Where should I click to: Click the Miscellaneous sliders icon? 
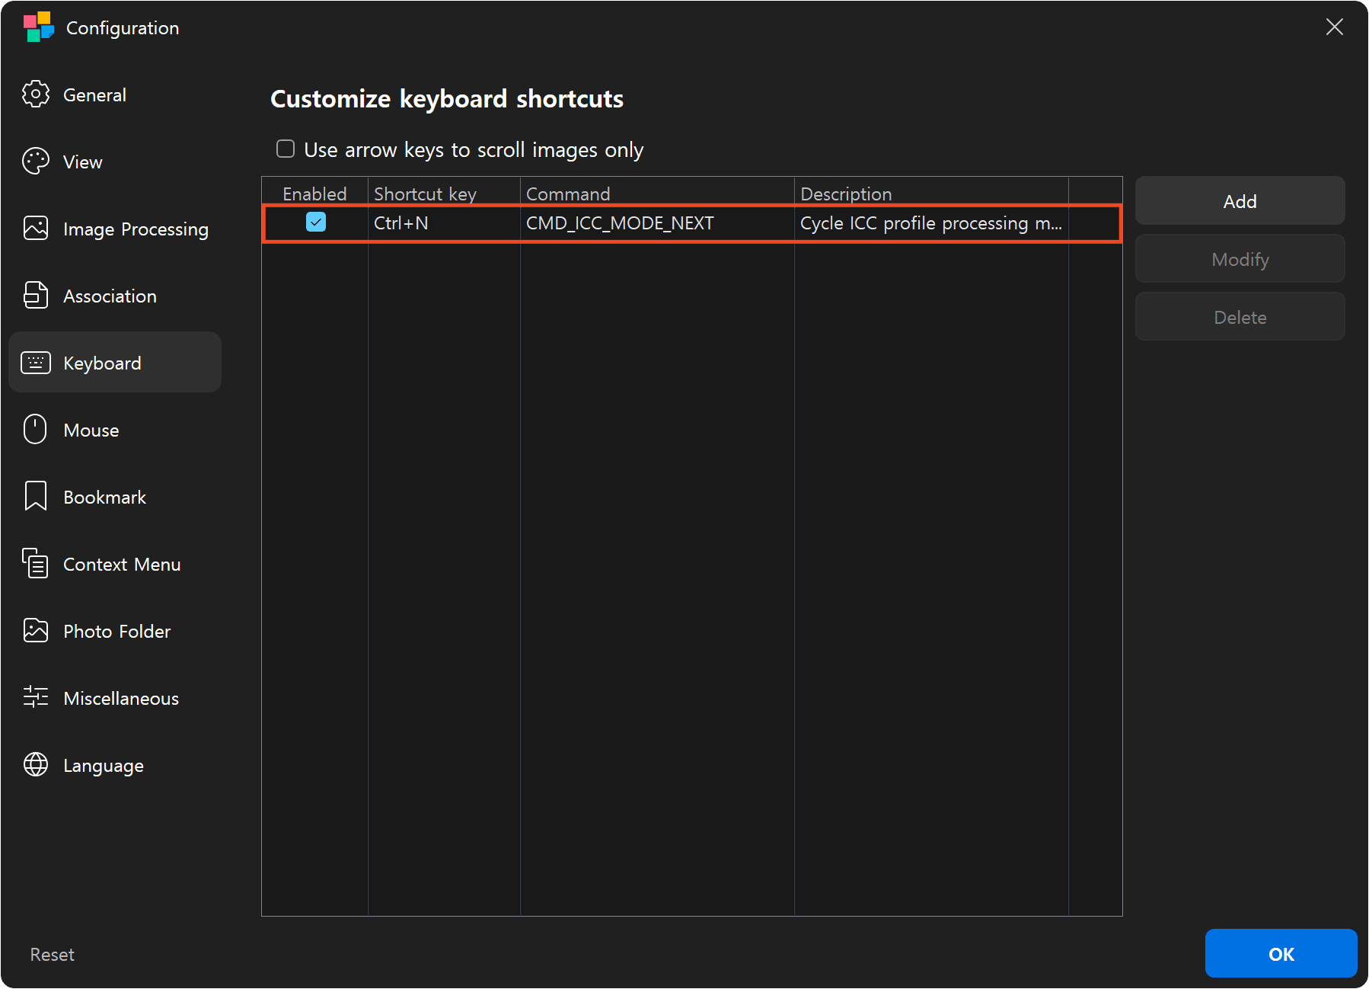click(36, 698)
